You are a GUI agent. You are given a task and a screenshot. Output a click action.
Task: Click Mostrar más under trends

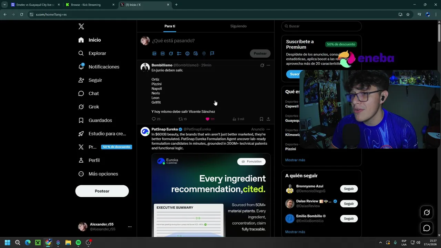(295, 160)
